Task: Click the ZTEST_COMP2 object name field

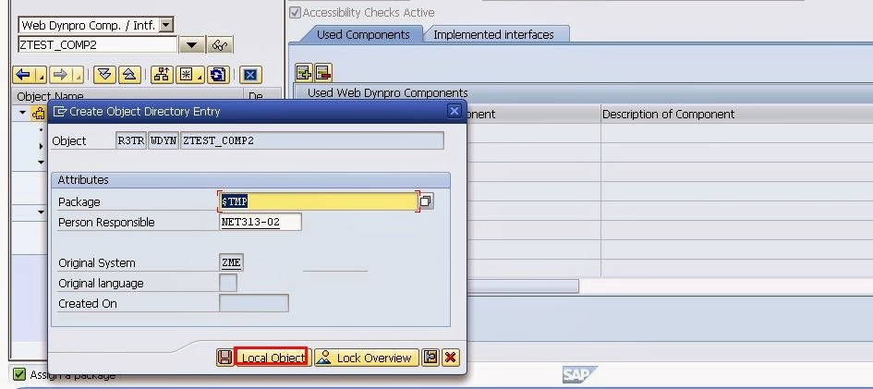Action: [x=97, y=45]
